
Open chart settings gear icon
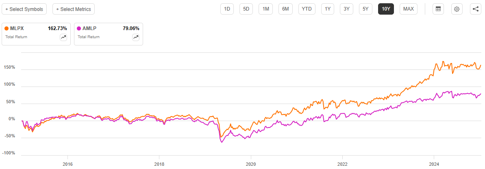pyautogui.click(x=457, y=9)
